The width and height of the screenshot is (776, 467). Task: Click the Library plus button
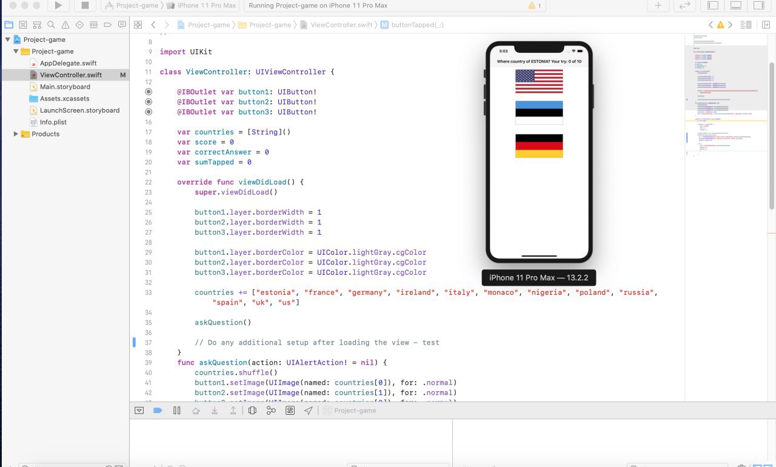click(658, 5)
